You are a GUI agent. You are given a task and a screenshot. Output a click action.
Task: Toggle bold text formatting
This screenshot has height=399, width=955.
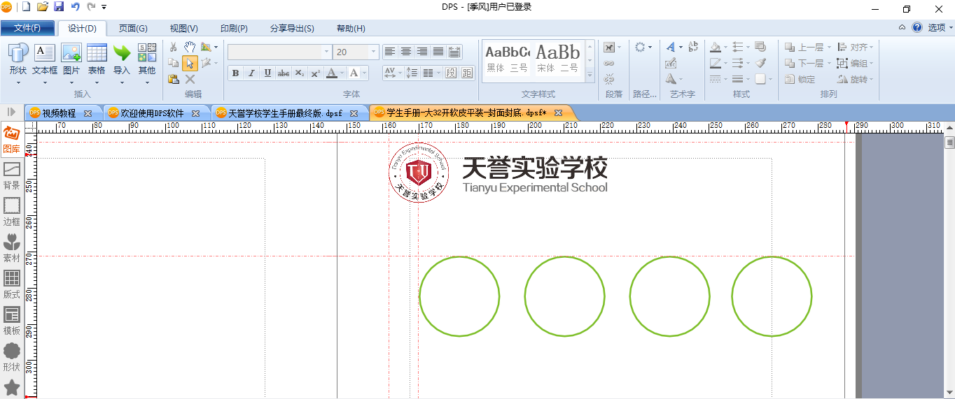235,73
